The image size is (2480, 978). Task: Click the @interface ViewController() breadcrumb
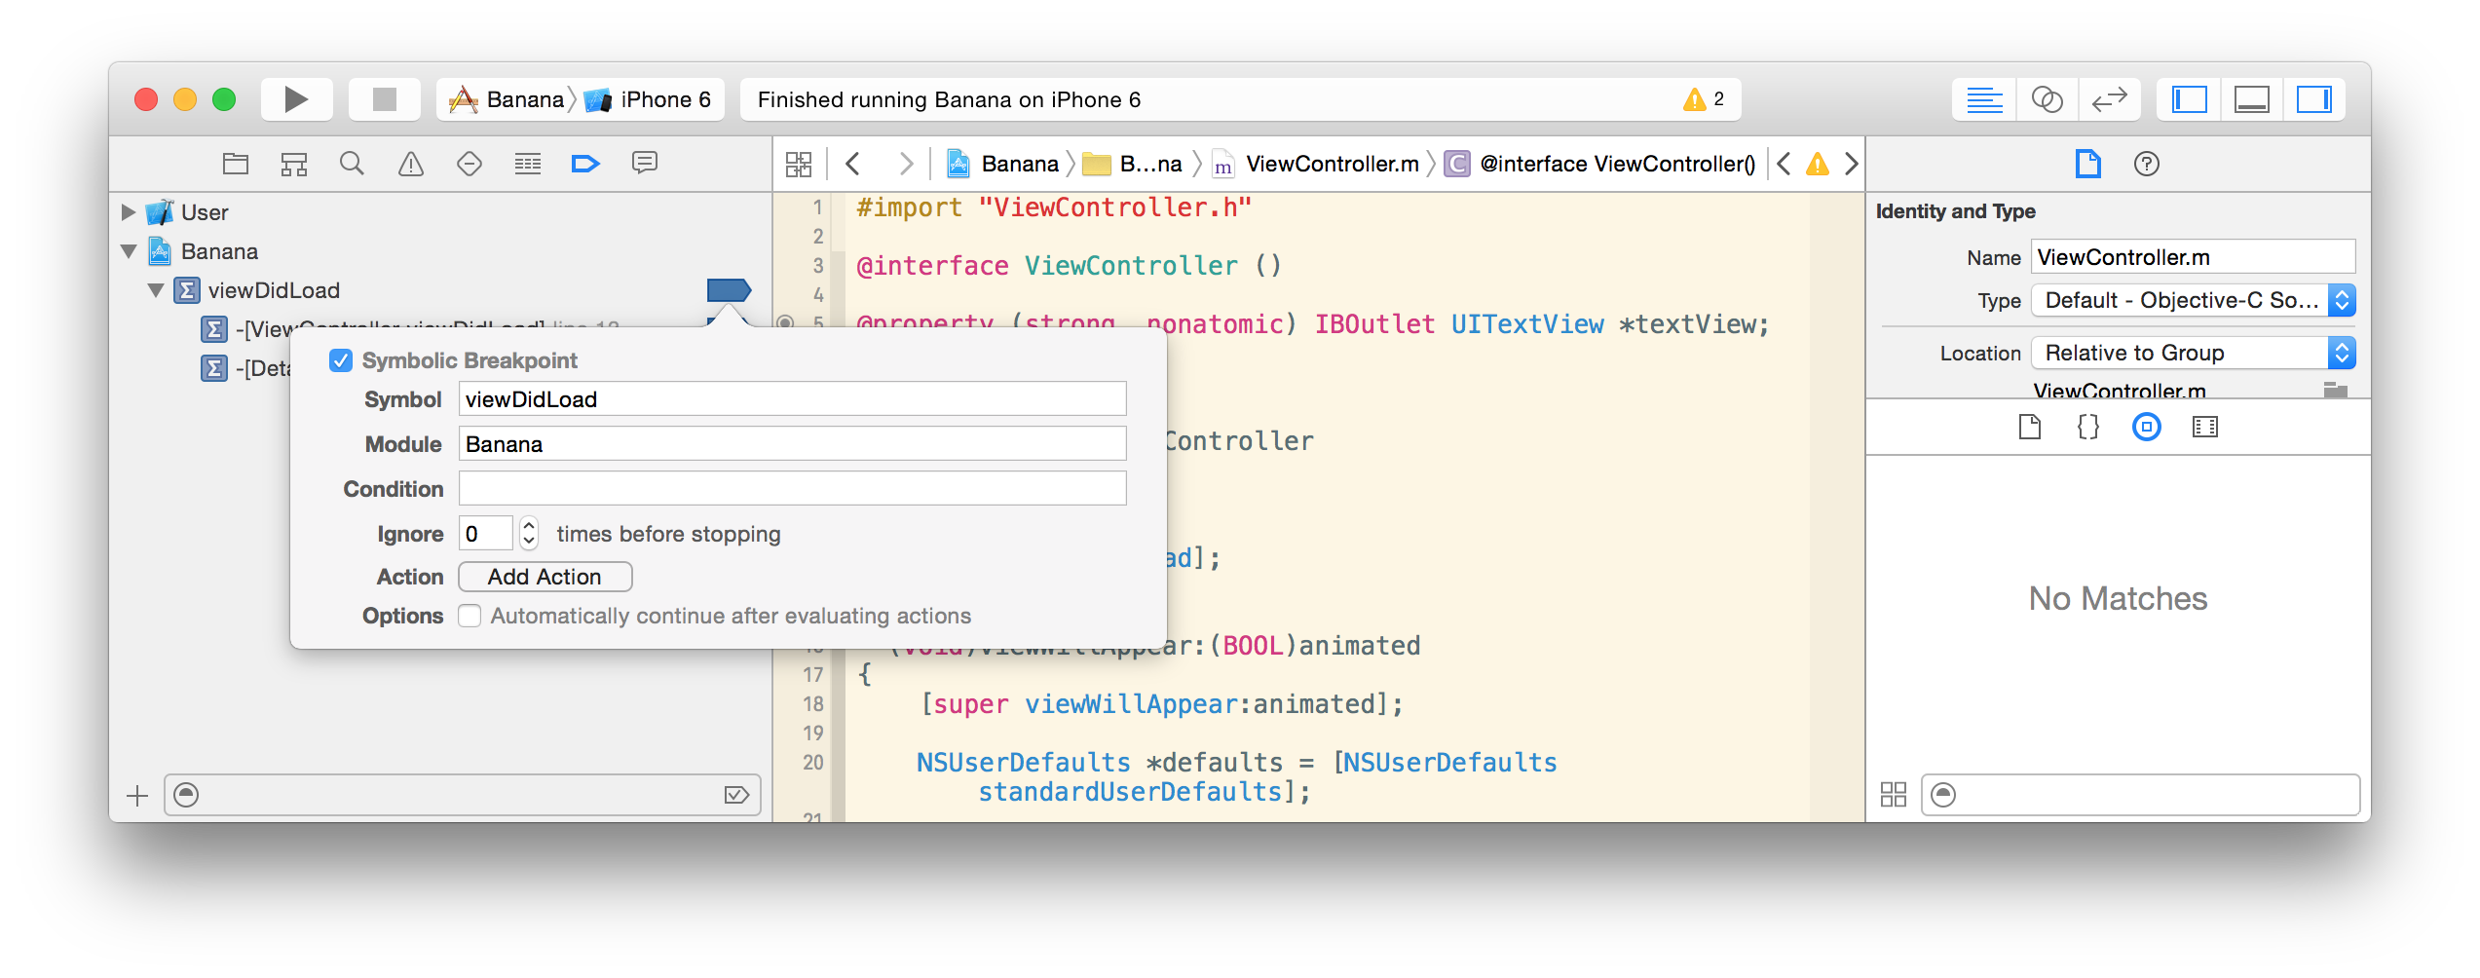coord(1600,164)
